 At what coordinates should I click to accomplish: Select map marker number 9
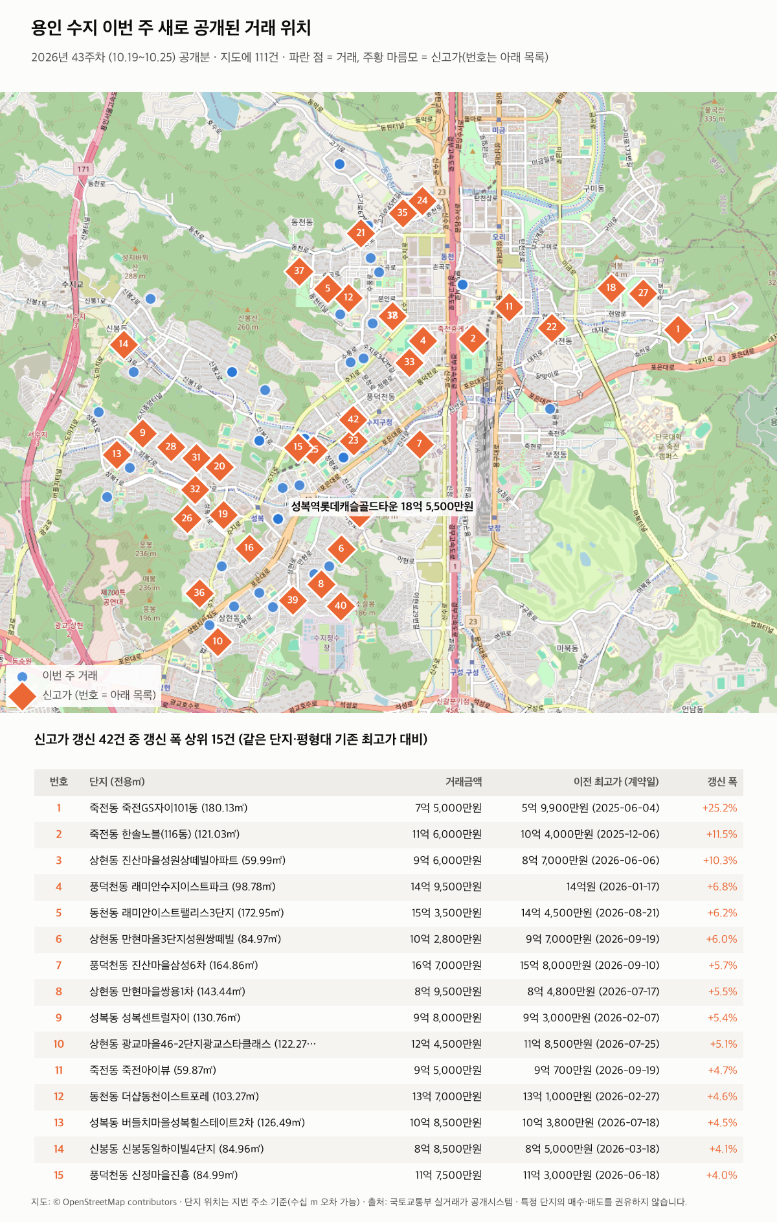142,433
